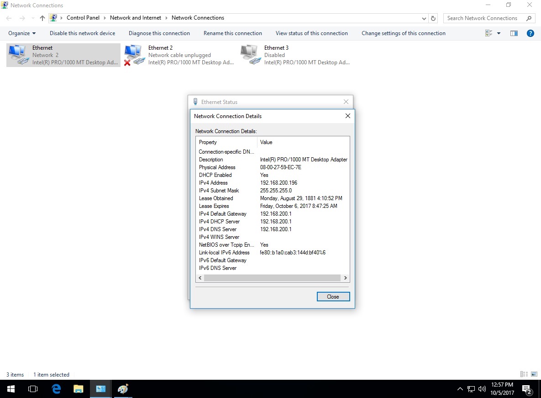541x398 pixels.
Task: Open the taskbar clock and date
Action: (x=502, y=389)
